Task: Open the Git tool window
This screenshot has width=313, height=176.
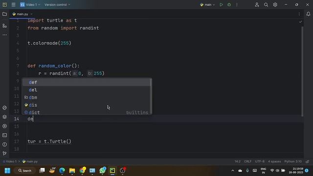Action: (4, 153)
